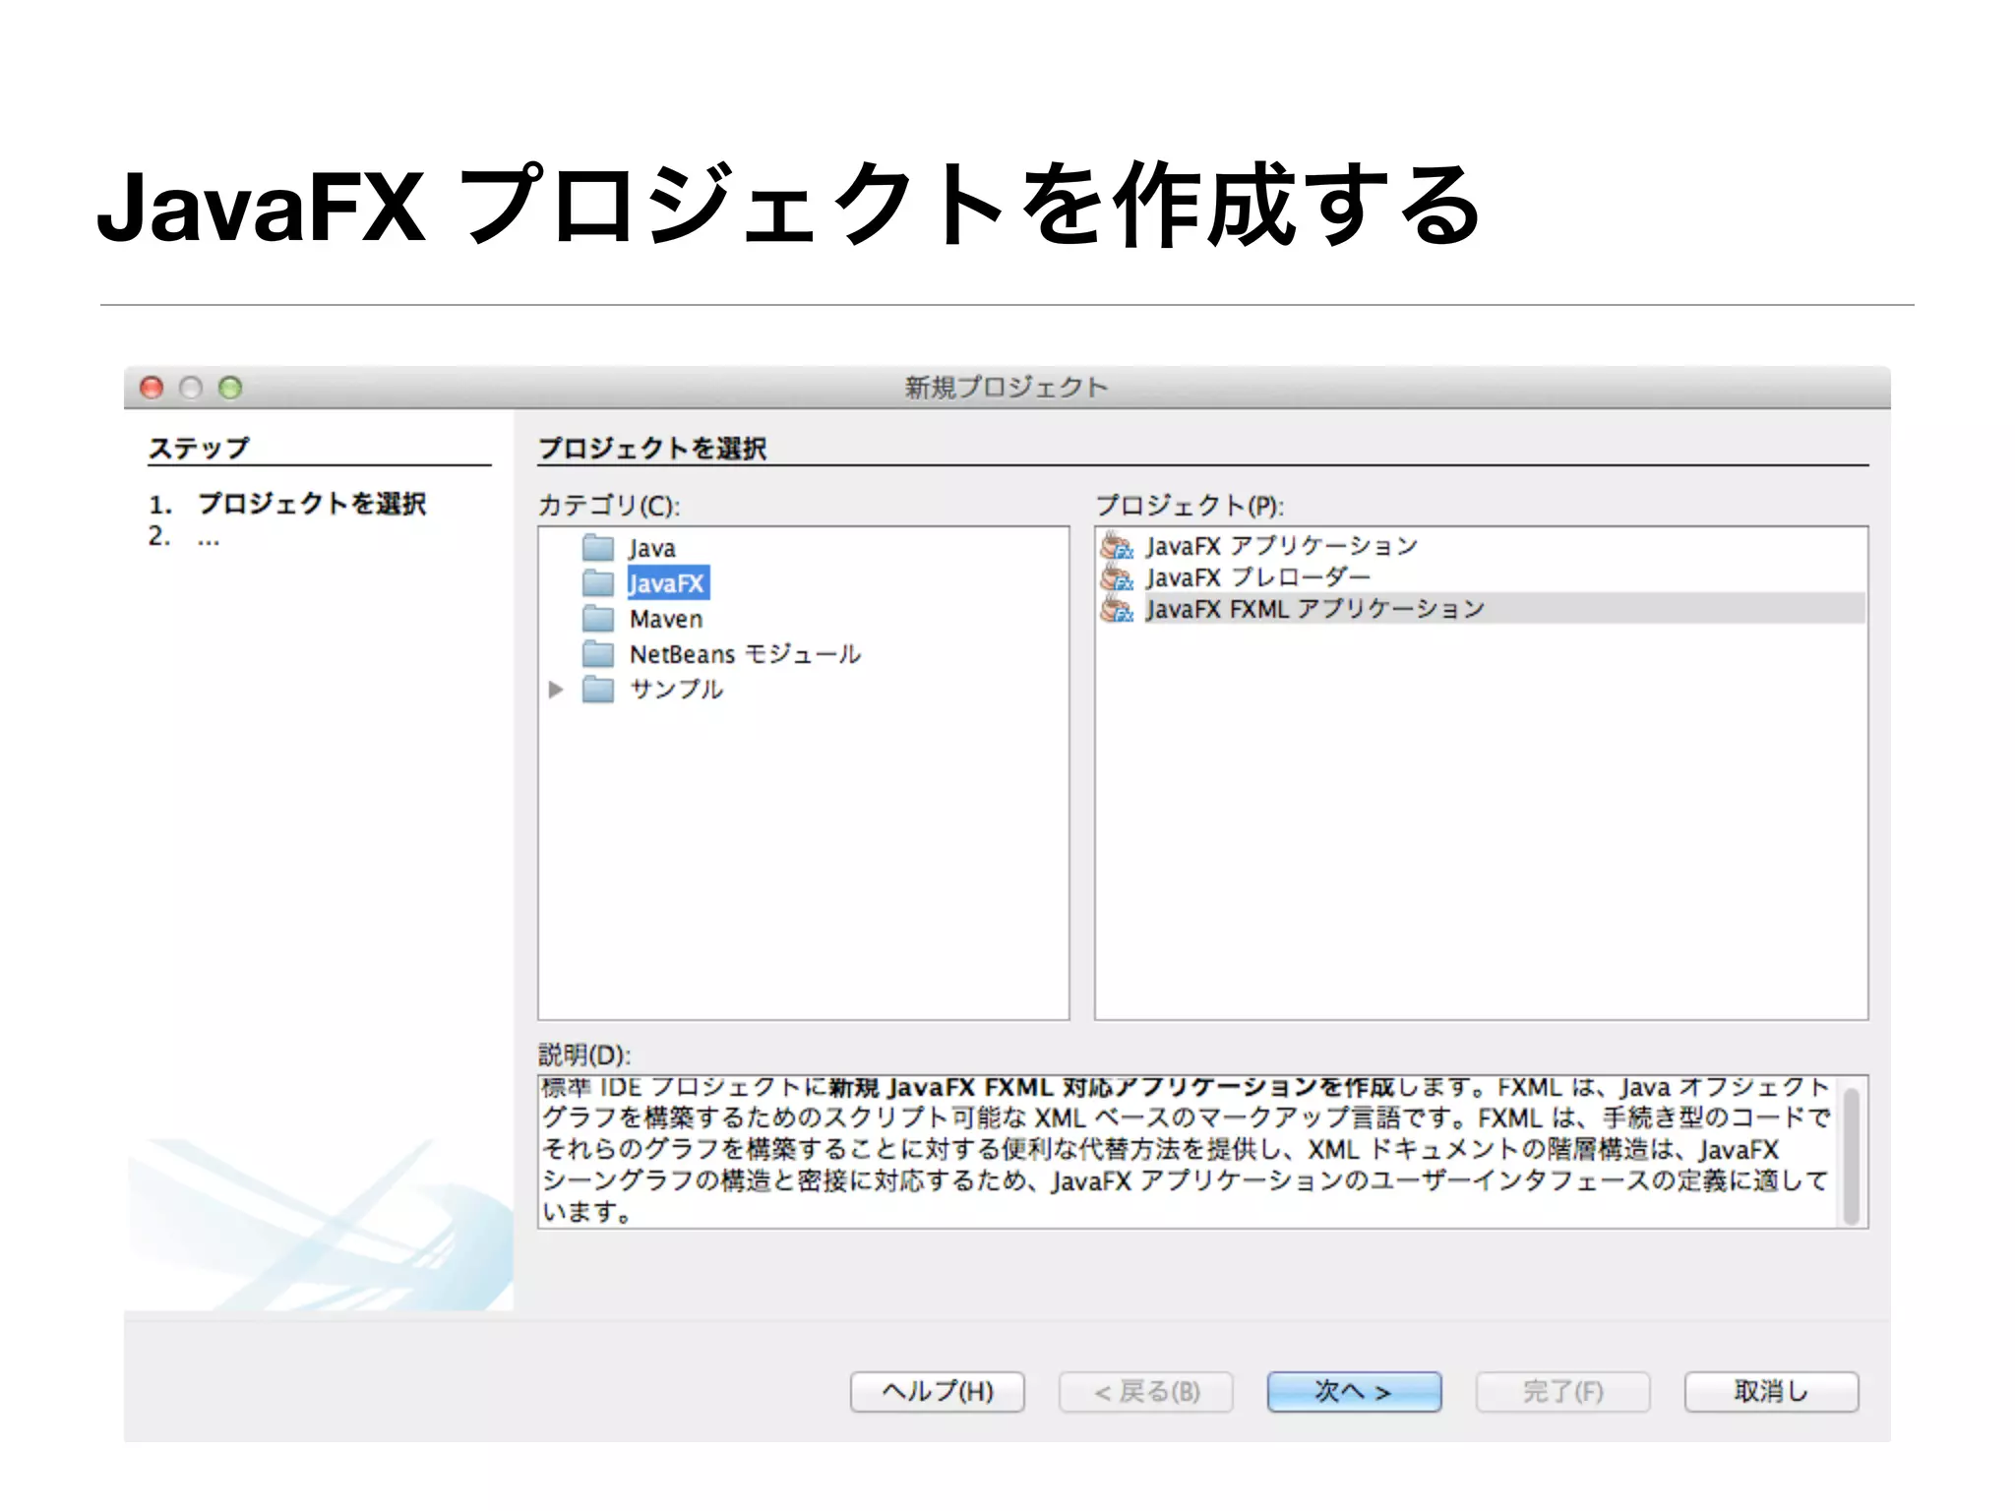Expand the サンプル category tree node
Image resolution: width=2015 pixels, height=1511 pixels.
(556, 690)
